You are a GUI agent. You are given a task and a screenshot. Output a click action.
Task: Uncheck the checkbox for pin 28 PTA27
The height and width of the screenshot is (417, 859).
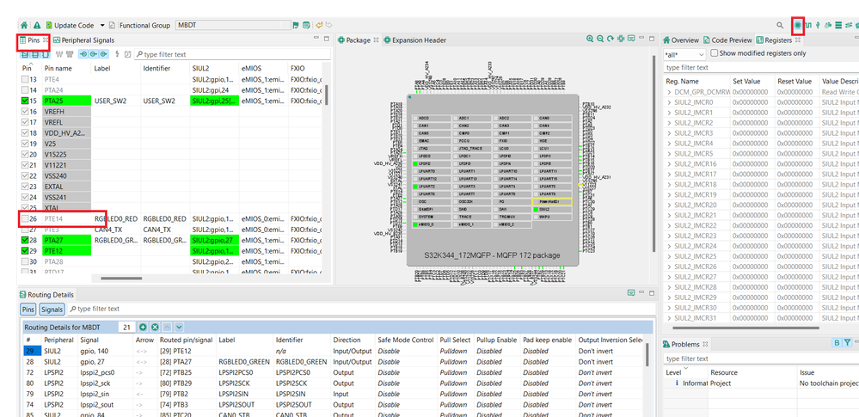click(x=25, y=240)
